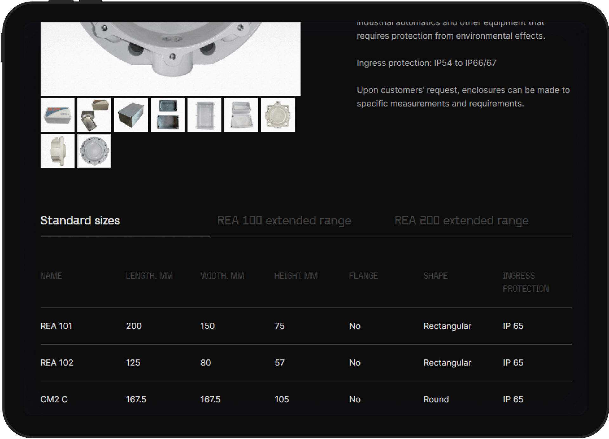
Task: Select the closed gray metal box thumbnail
Action: point(131,115)
